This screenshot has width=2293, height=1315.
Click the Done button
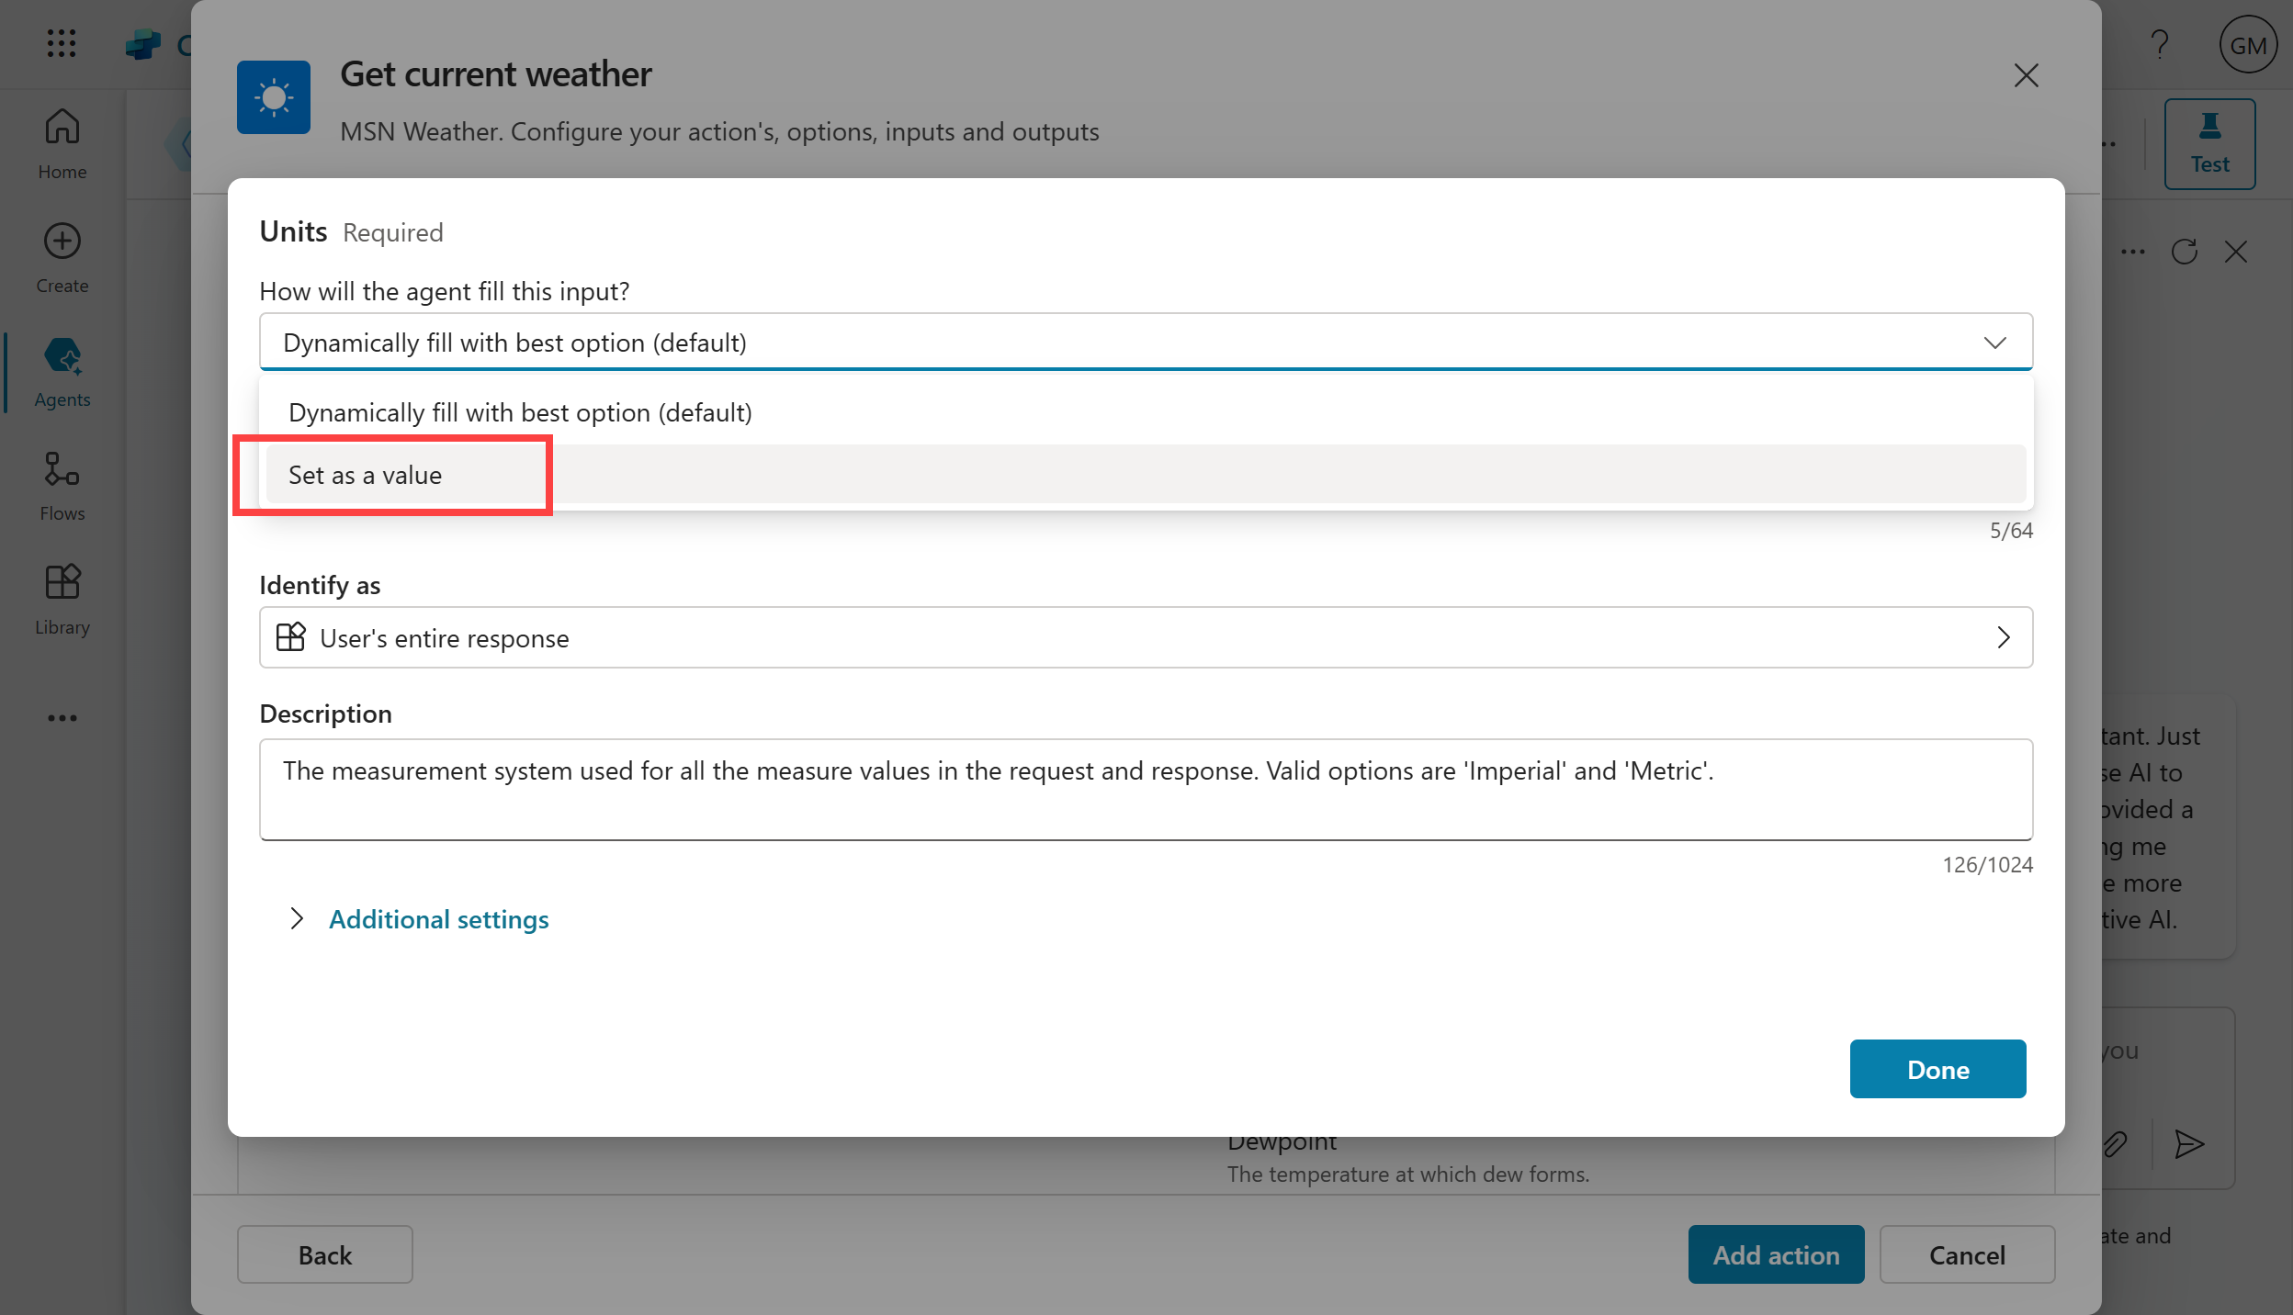(x=1937, y=1069)
